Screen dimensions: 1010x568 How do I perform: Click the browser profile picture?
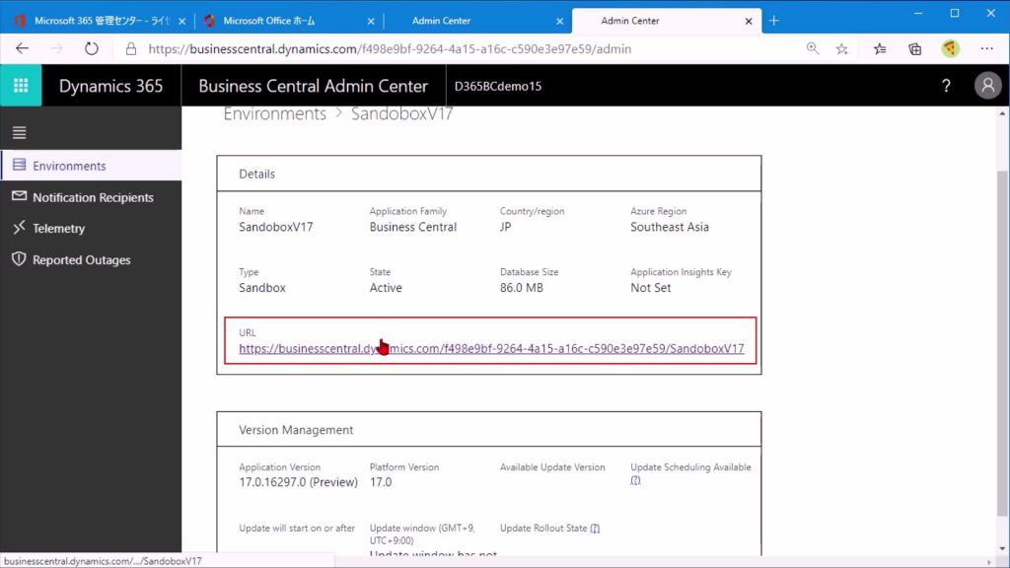[950, 49]
